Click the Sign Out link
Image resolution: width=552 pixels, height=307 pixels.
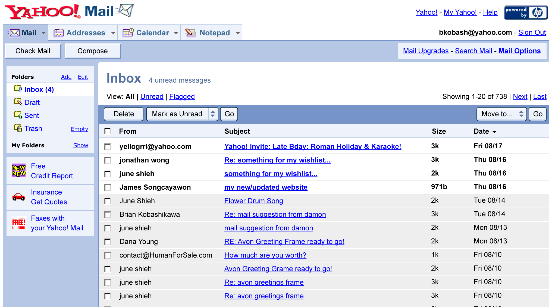coord(532,33)
